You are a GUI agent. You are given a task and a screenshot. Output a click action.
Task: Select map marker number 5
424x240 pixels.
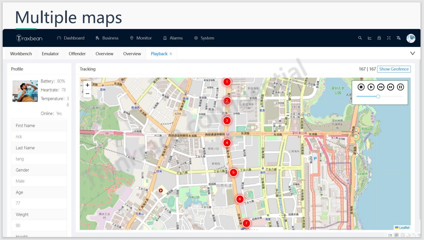point(233,173)
